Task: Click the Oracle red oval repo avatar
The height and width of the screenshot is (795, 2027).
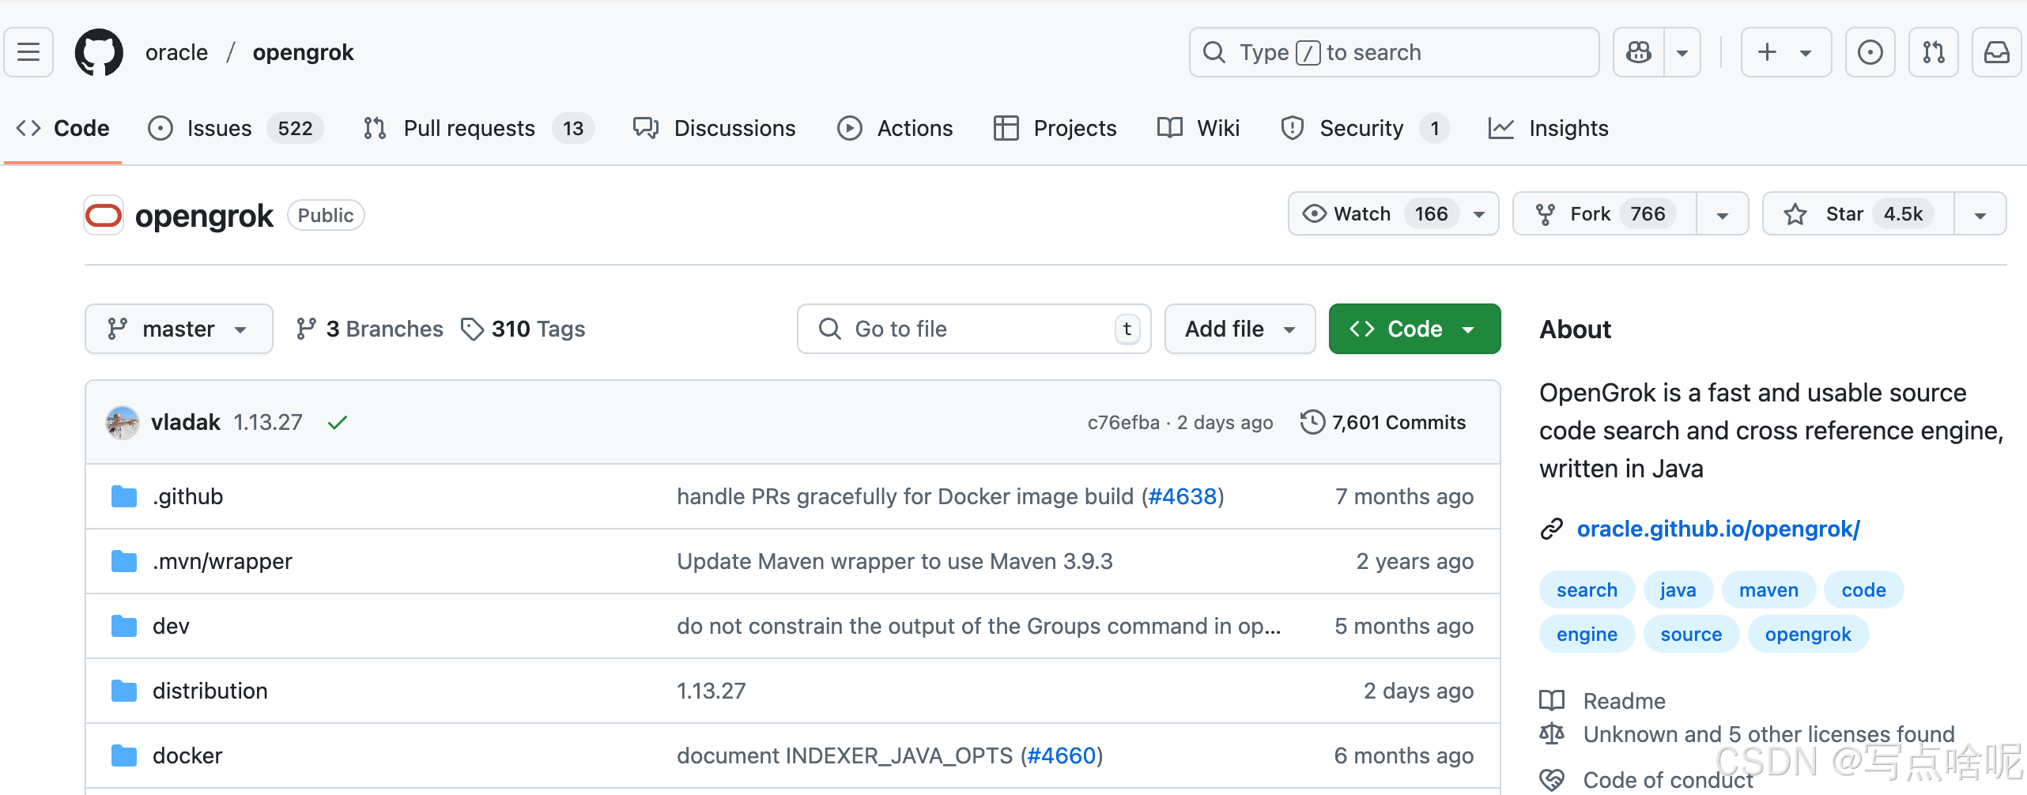Action: click(104, 215)
